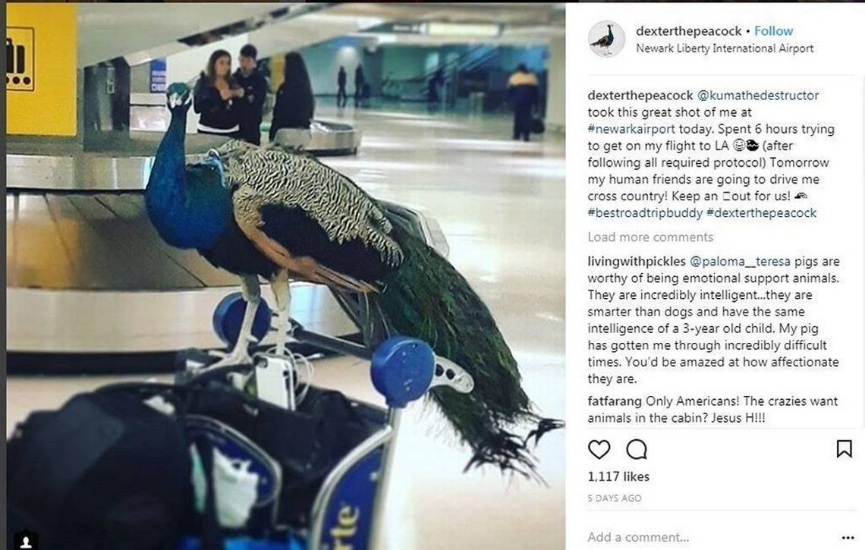Follow the dexterthepeacock account
Image resolution: width=865 pixels, height=550 pixels.
pos(773,31)
